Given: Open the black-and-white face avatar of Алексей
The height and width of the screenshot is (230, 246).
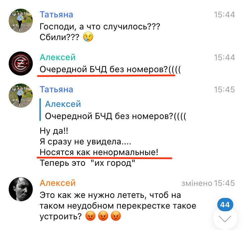Looking at the screenshot, I should click(21, 189).
